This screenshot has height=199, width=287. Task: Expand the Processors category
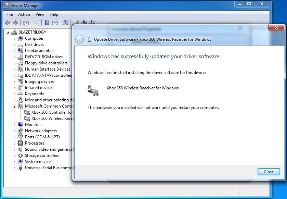[14, 144]
